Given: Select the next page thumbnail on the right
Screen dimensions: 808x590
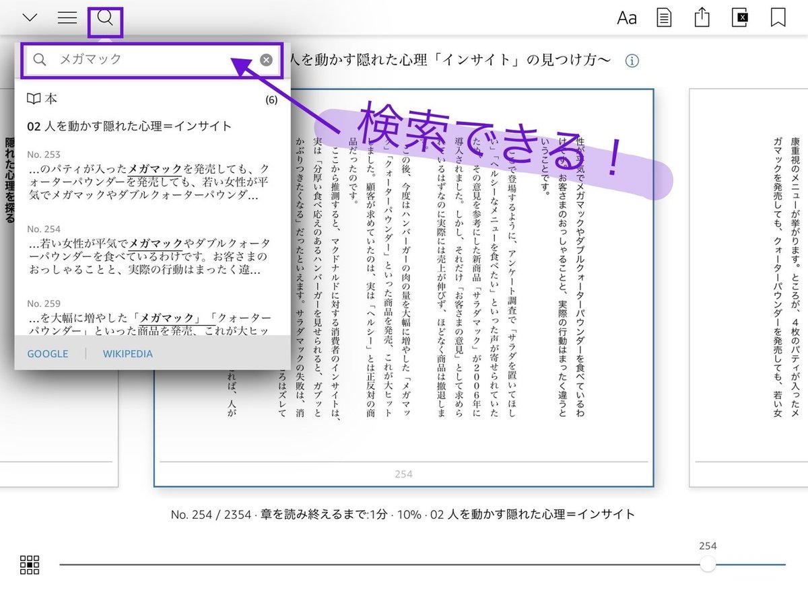Looking at the screenshot, I should click(x=748, y=287).
